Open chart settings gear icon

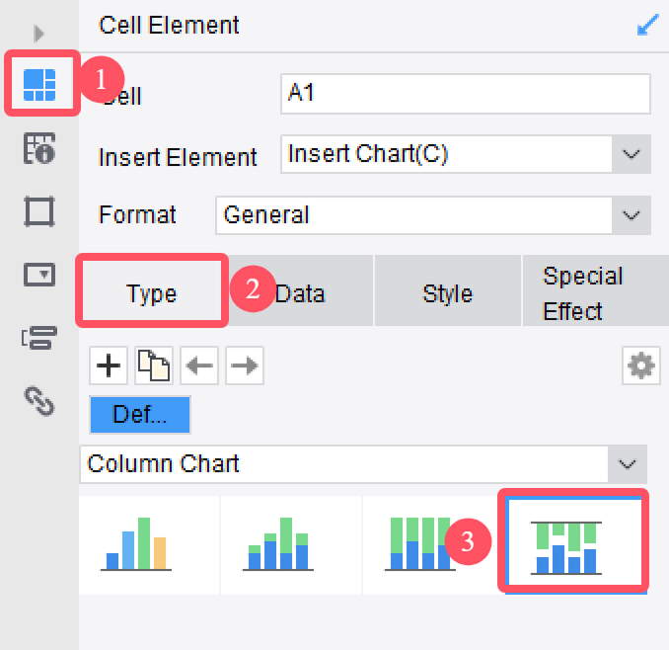(640, 366)
